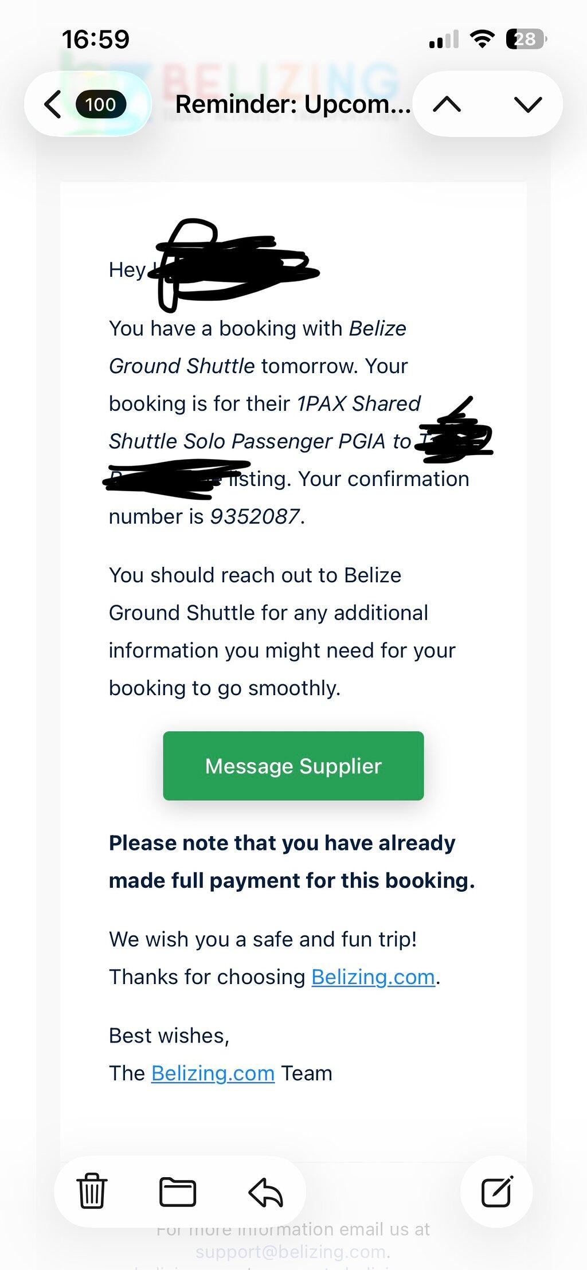Tap the bold full payment notice text
Screen dimensions: 587x1270
[292, 862]
